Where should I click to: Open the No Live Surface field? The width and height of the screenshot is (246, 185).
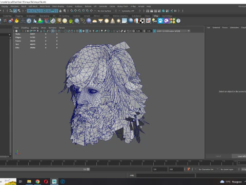click(105, 11)
